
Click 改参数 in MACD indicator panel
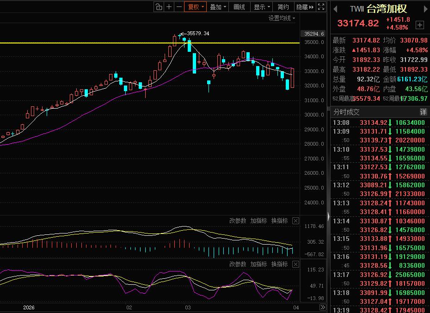(x=238, y=221)
